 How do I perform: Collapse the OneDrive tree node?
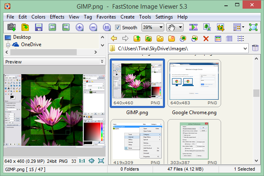(7, 45)
